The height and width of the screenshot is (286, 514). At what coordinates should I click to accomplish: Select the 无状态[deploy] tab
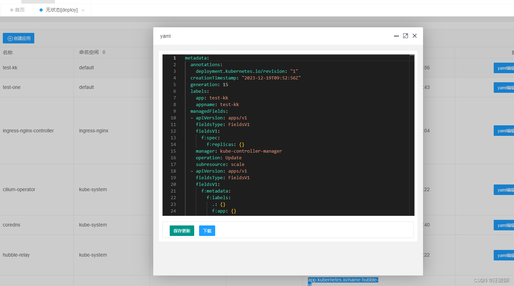(x=62, y=10)
